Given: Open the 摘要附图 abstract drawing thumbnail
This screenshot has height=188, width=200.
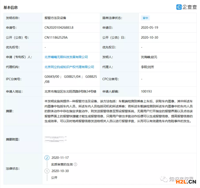Looking at the screenshot, I should coord(56,139).
